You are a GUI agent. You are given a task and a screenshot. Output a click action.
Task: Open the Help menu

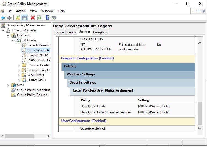click(61, 11)
